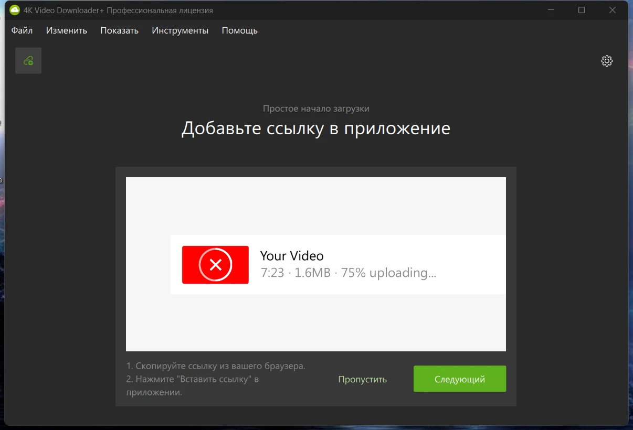Open the Файл menu

(x=22, y=30)
